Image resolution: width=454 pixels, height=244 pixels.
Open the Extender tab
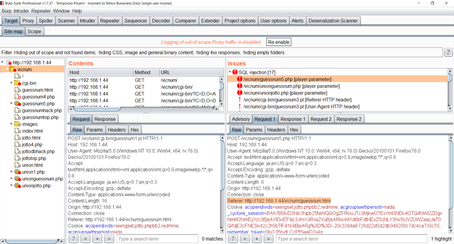(x=210, y=21)
